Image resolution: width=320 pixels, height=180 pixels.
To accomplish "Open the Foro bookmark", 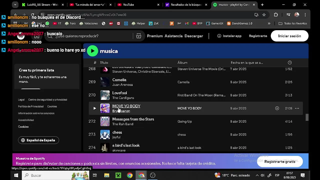I will tap(70, 23).
